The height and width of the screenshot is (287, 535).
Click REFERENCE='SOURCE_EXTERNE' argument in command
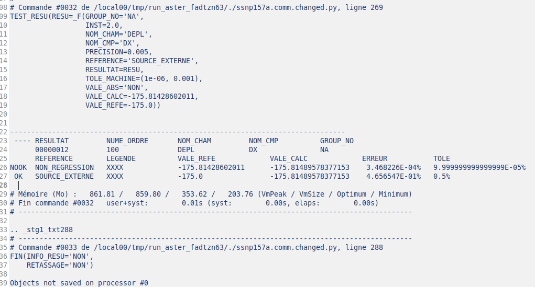(x=141, y=61)
